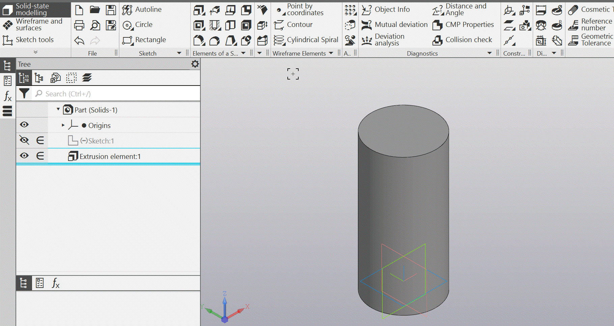Viewport: 614px width, 326px height.
Task: Open the Print icon in File group
Action: tap(79, 25)
